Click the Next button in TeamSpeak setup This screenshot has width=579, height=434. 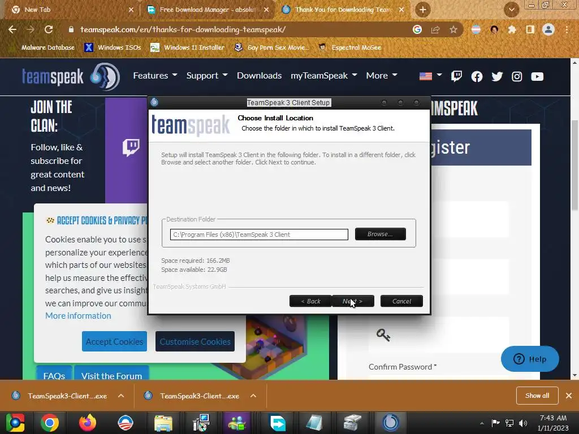pos(353,301)
